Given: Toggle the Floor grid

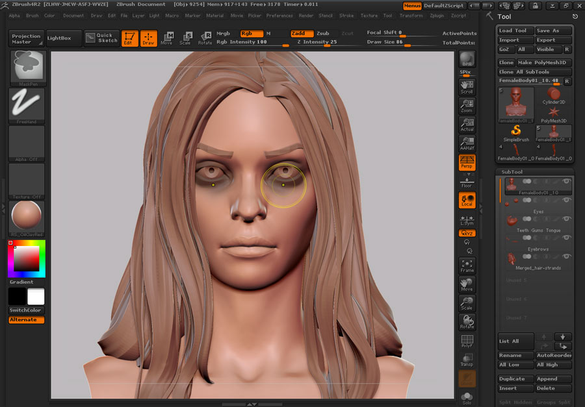Looking at the screenshot, I should tap(467, 182).
